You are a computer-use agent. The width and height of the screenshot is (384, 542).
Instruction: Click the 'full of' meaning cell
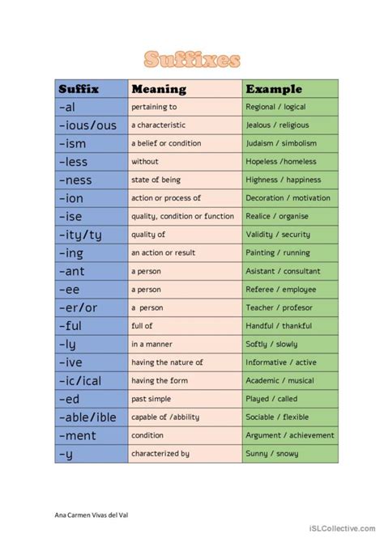click(x=185, y=326)
